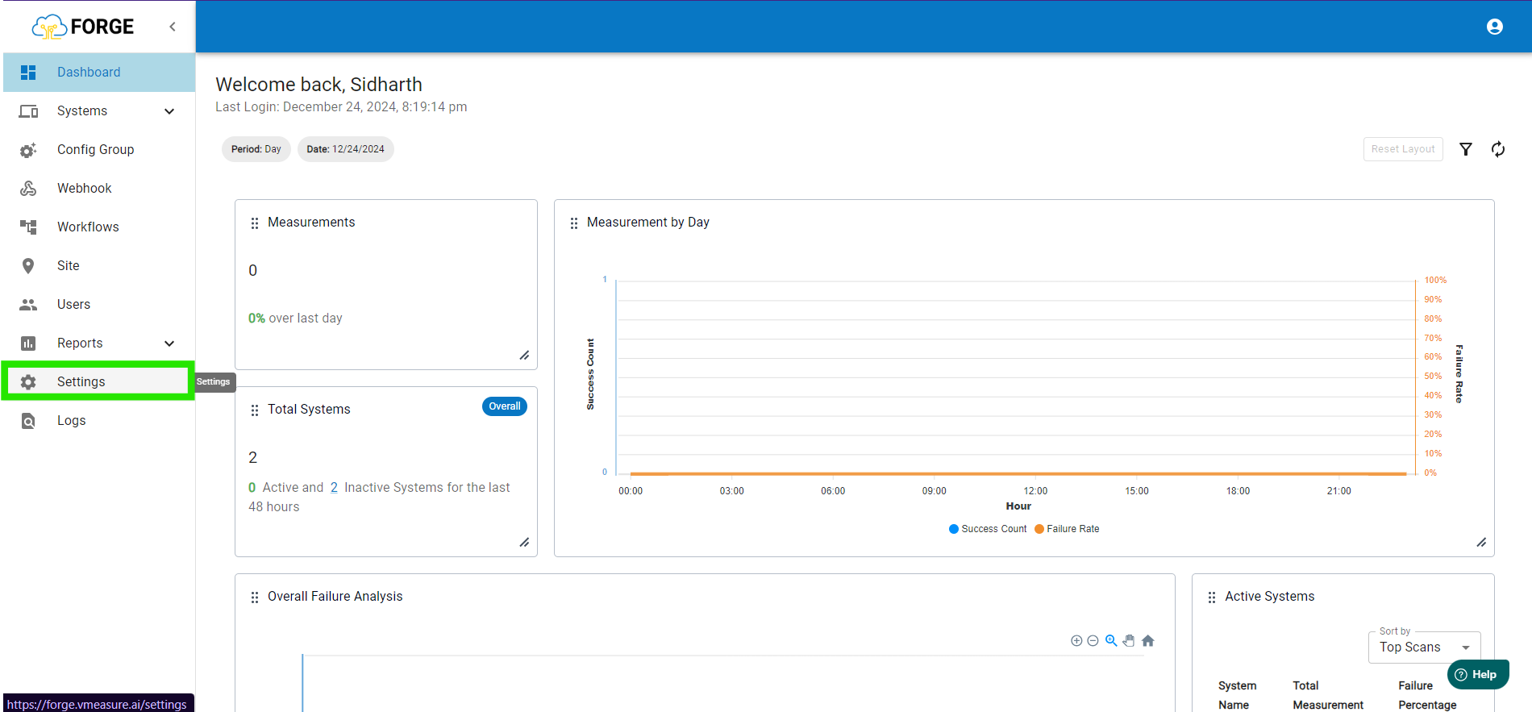This screenshot has height=712, width=1532.
Task: Click the System Name column header
Action: coord(1237,695)
